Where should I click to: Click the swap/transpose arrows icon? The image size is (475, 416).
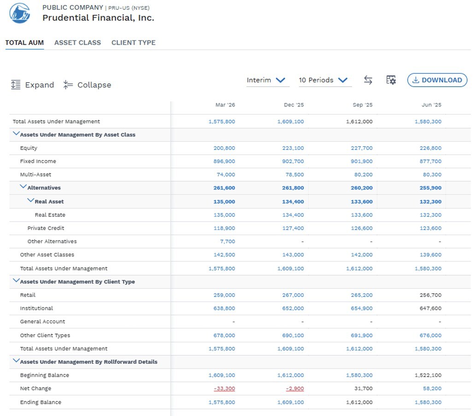368,80
